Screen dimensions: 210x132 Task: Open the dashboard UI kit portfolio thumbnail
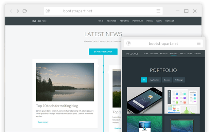[182, 100]
